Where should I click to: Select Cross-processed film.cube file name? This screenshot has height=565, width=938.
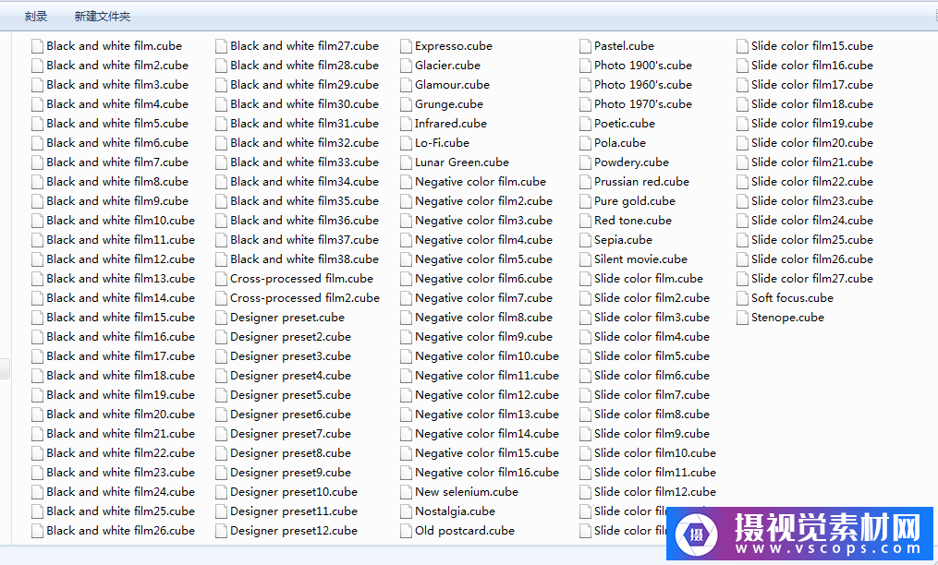[x=301, y=279]
